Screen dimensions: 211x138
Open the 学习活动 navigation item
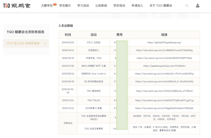tap(83, 6)
